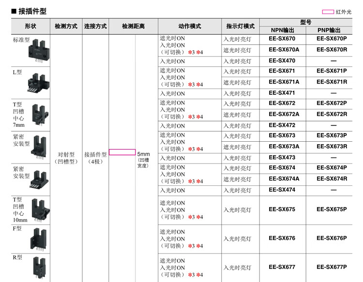Screen dimensions: 363x282
Task: Click the 形状 column header
Action: click(30, 26)
